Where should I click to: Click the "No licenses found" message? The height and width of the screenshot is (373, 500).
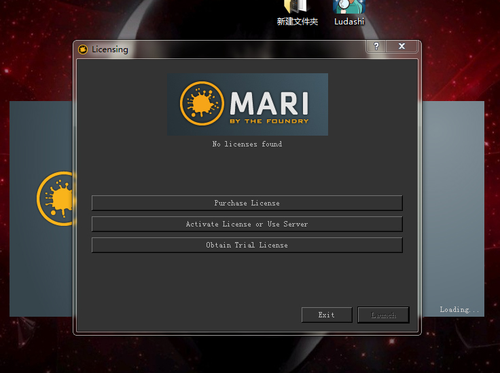coord(247,144)
